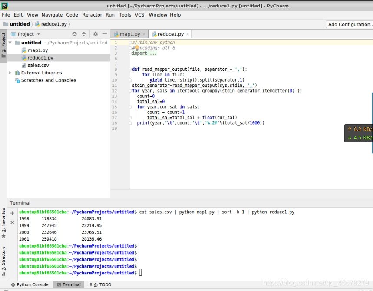The height and width of the screenshot is (291, 373).
Task: Add a new terminal session with plus
Action: (12, 213)
